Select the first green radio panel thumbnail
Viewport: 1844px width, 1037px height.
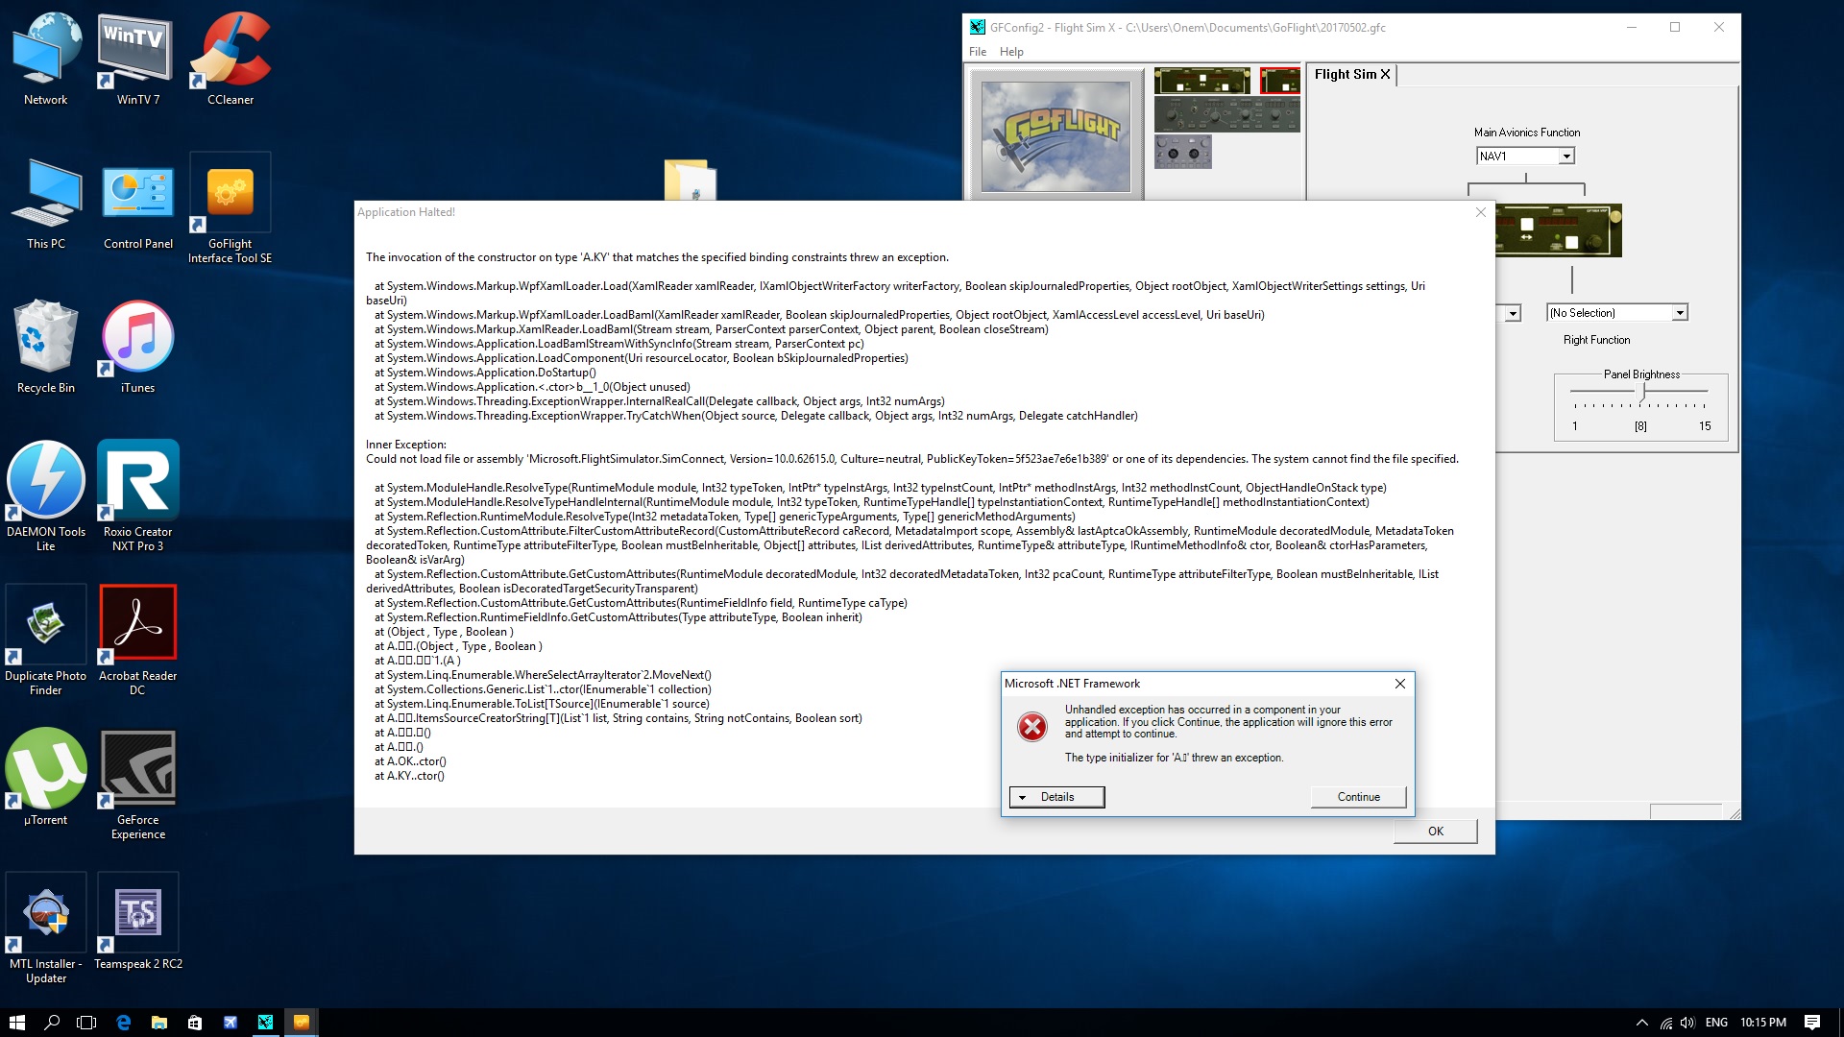pyautogui.click(x=1201, y=81)
